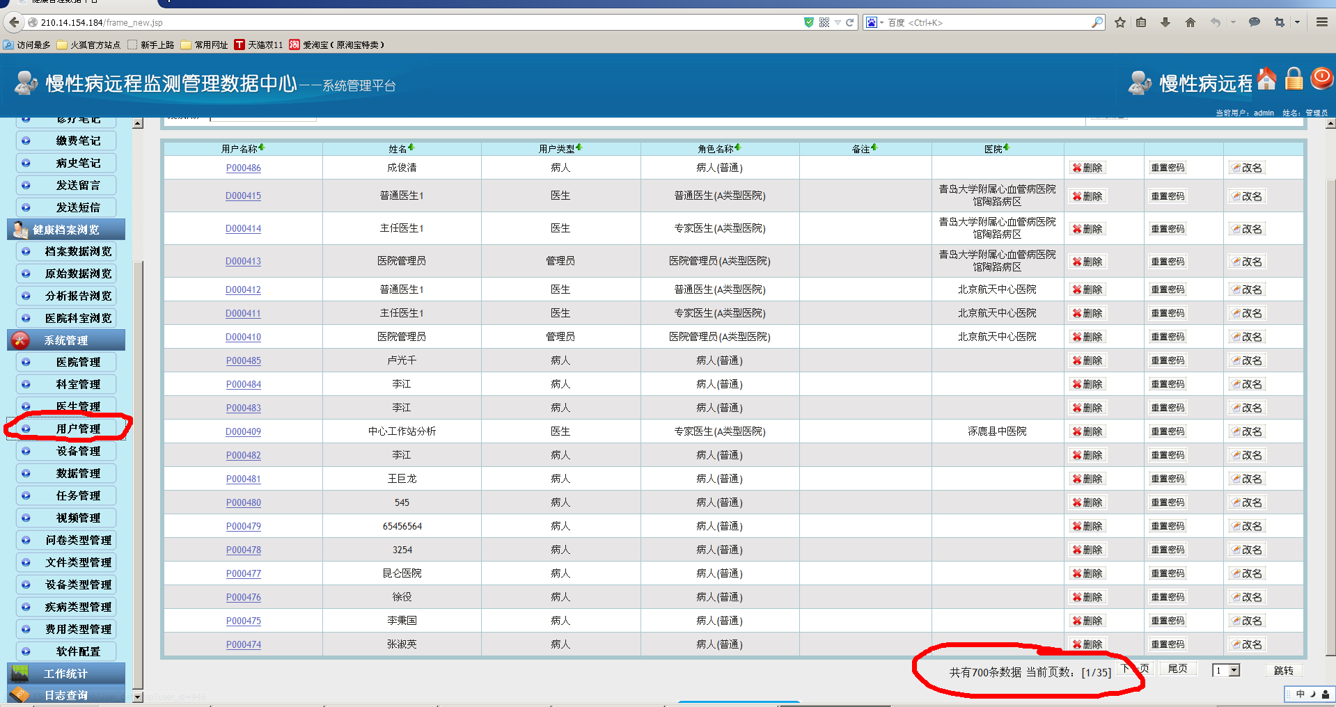Click the browser home icon
The height and width of the screenshot is (707, 1336).
click(x=1190, y=22)
